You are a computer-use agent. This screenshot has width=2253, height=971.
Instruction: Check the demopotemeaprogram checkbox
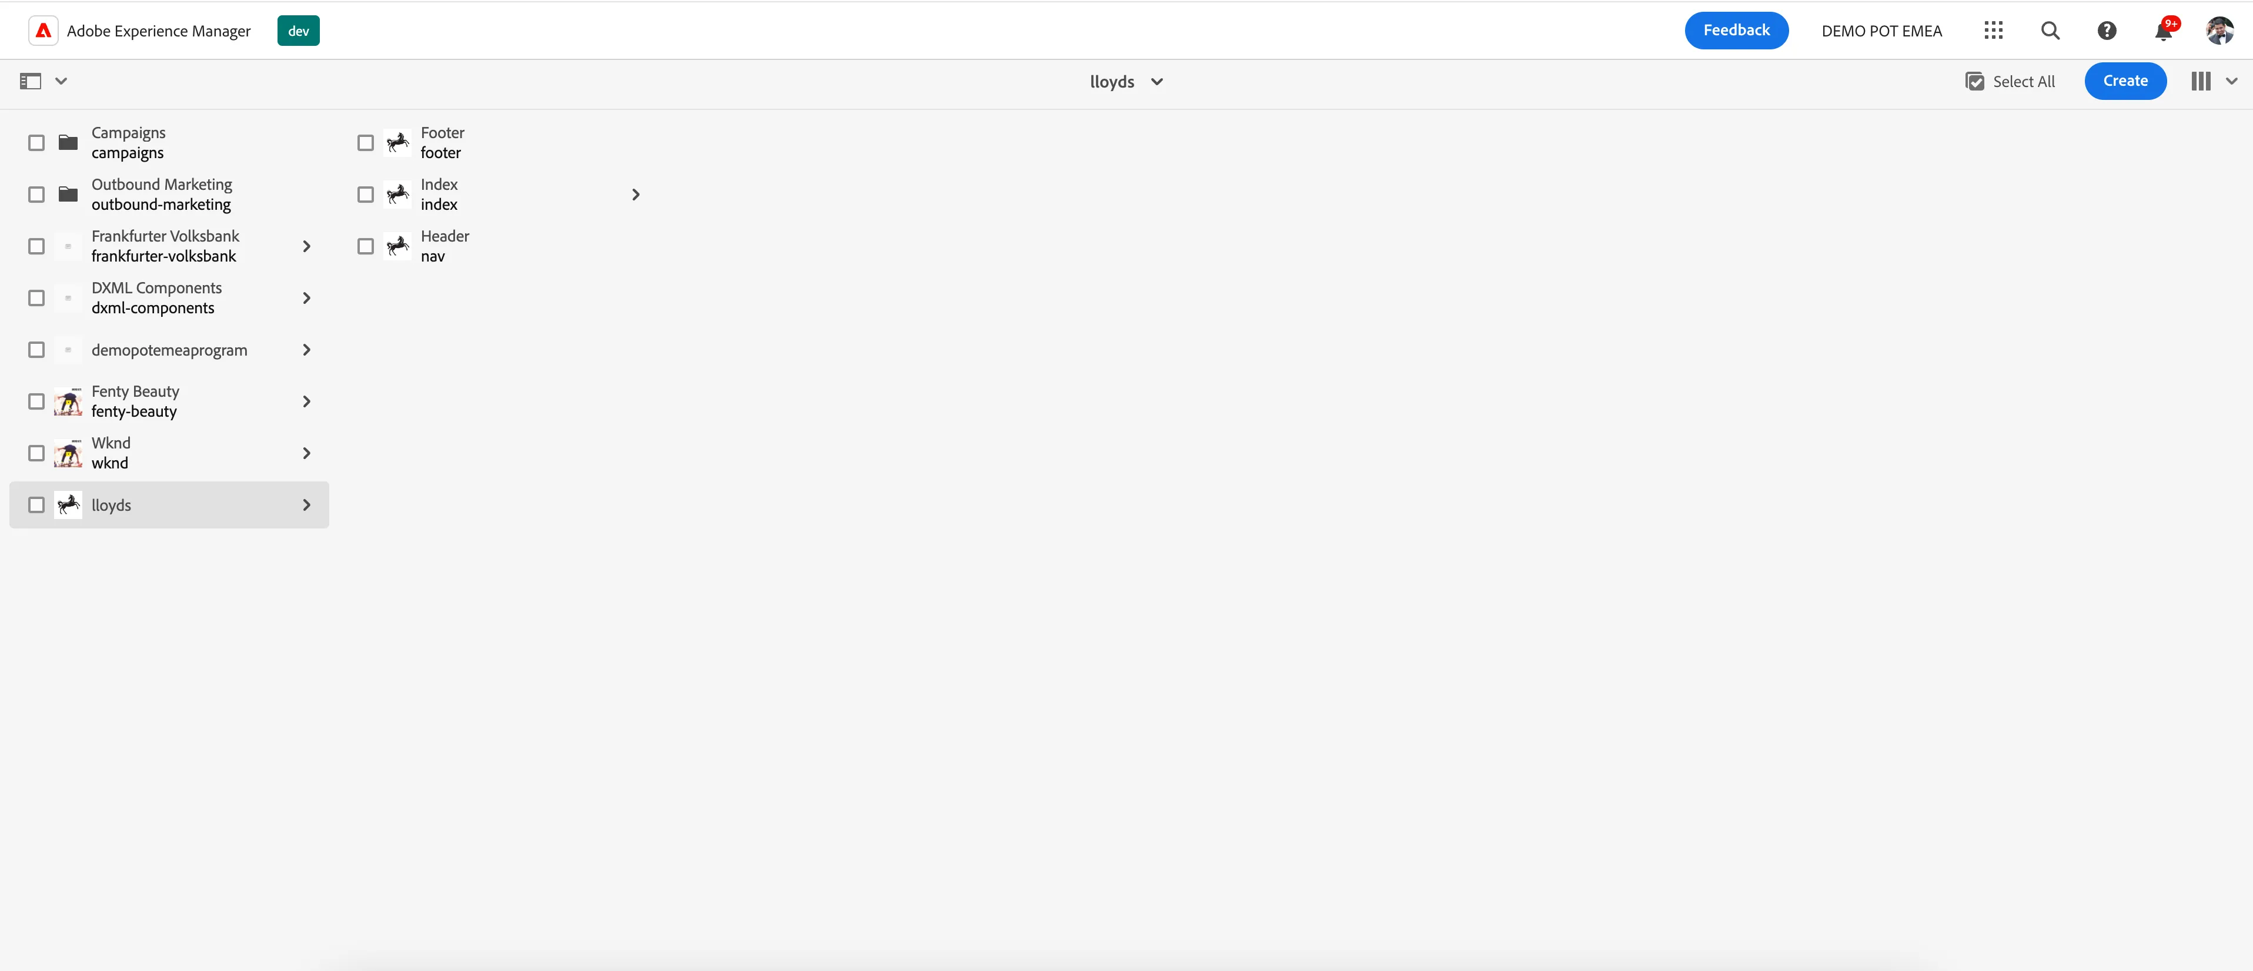(x=36, y=350)
